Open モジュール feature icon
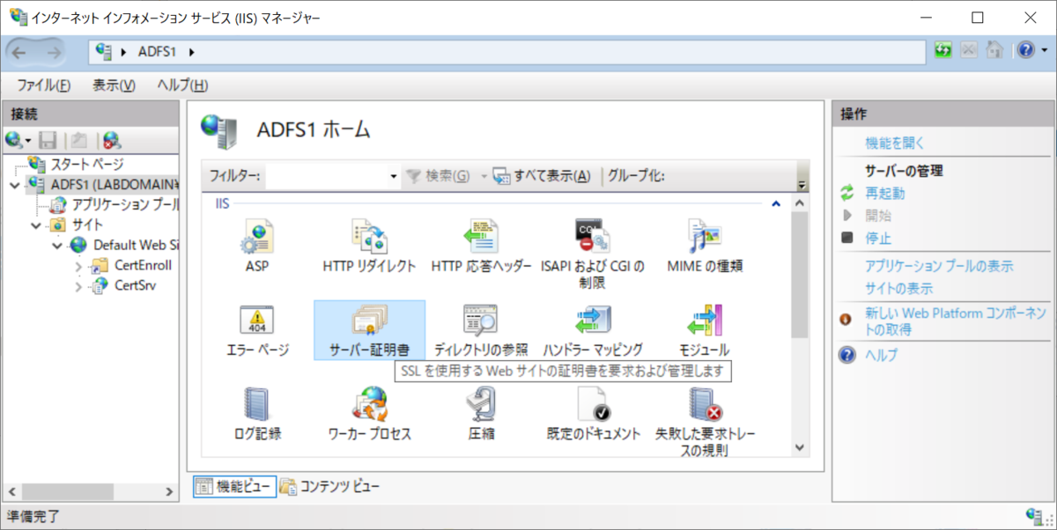The height and width of the screenshot is (530, 1057). (705, 330)
